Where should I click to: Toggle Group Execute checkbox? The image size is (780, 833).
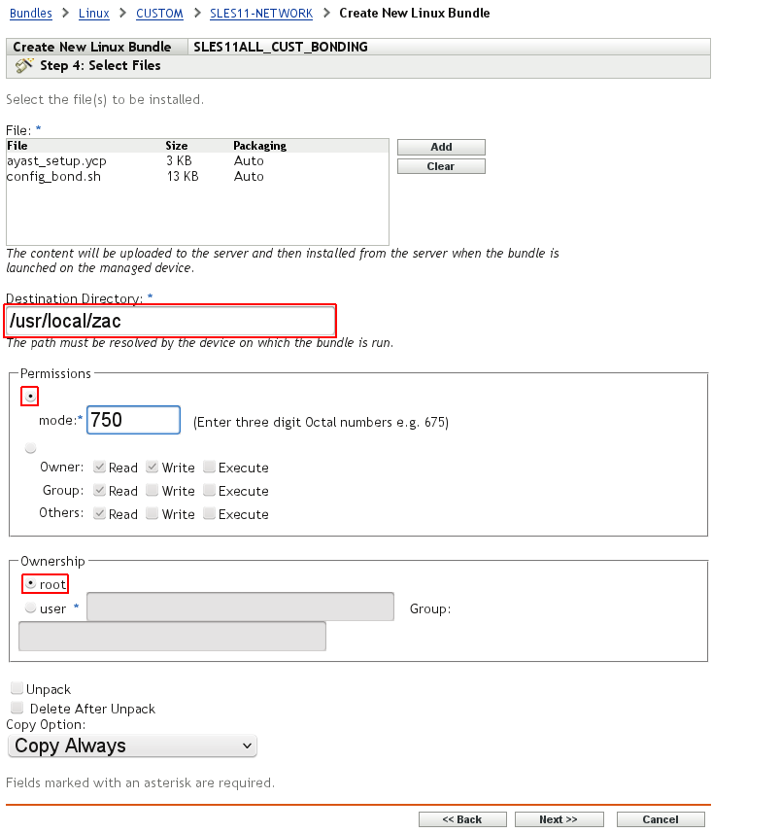point(209,490)
